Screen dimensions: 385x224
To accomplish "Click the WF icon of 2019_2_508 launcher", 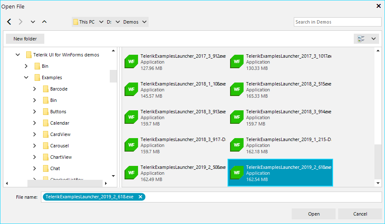I will pos(131,173).
